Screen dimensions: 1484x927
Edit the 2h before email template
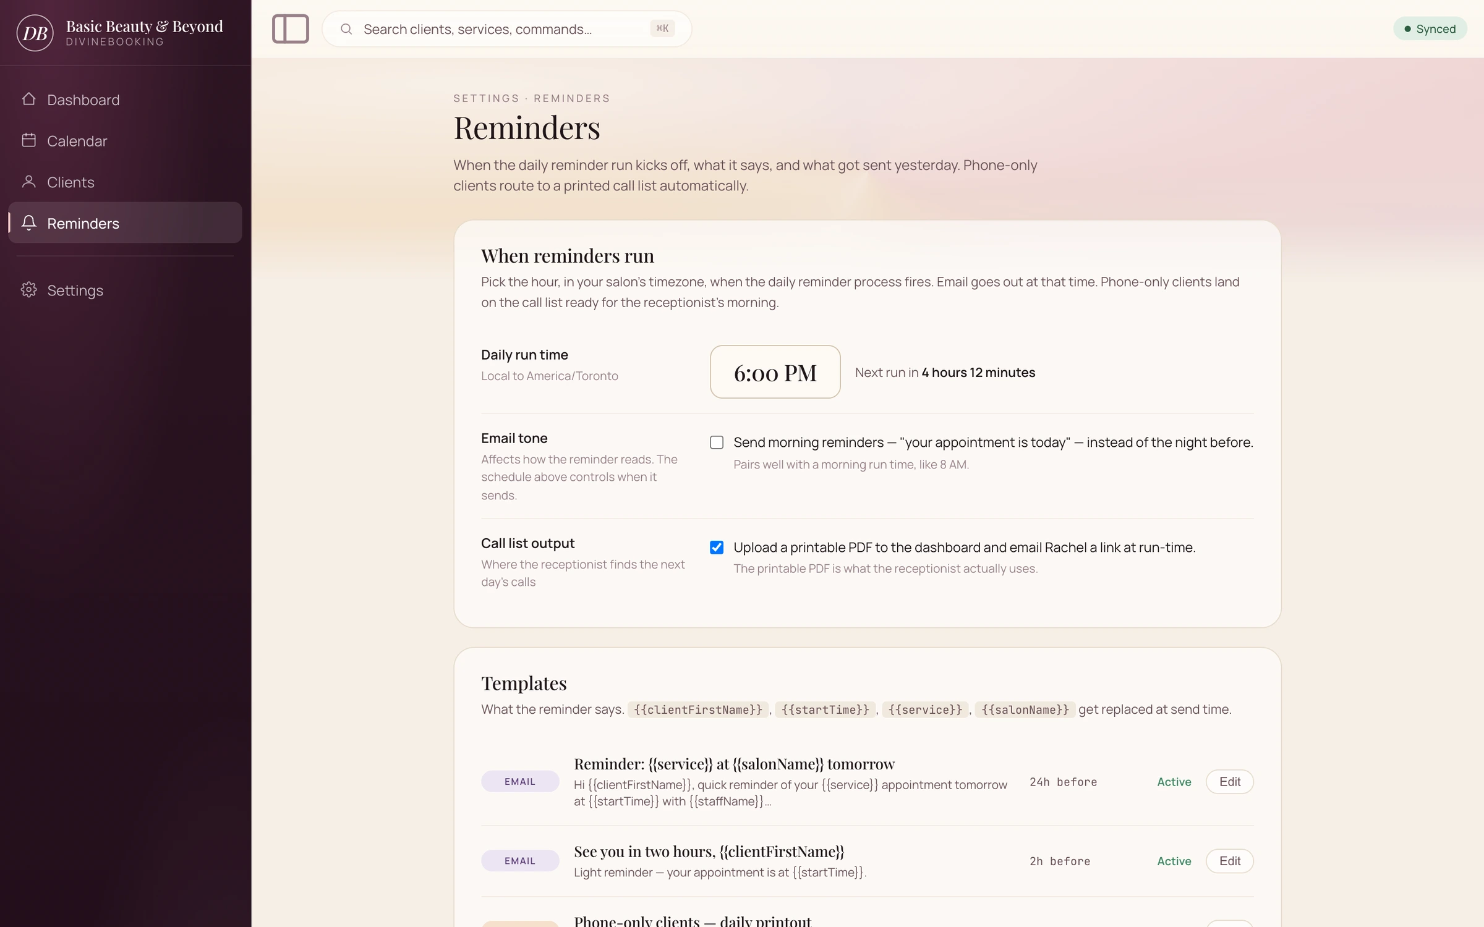tap(1229, 861)
